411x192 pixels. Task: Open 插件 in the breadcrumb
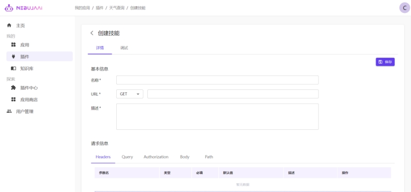tap(99, 8)
